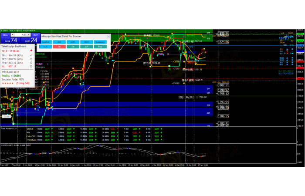
Task: Click the red 76 value cell
Action: point(59,46)
